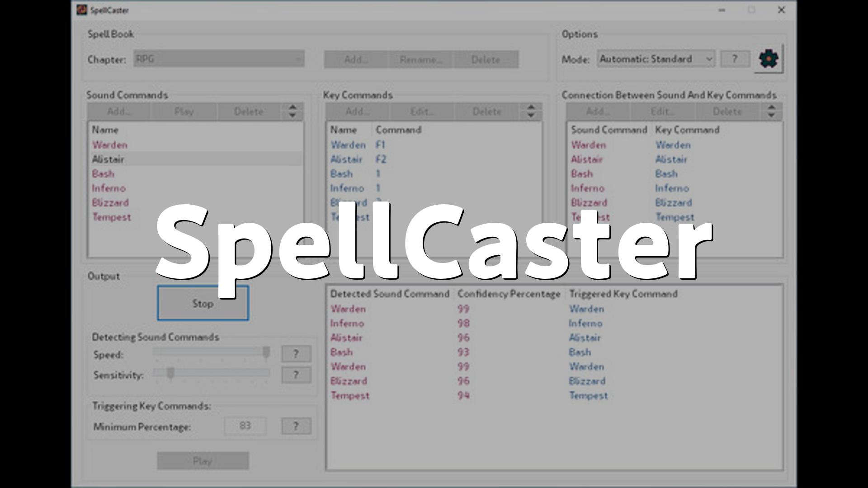Select Bash 93 row in output log
This screenshot has width=868, height=488.
pyautogui.click(x=554, y=352)
